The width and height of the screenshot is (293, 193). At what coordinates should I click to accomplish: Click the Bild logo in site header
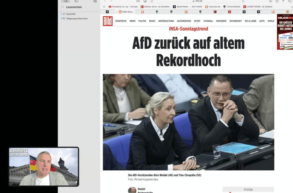(x=107, y=21)
